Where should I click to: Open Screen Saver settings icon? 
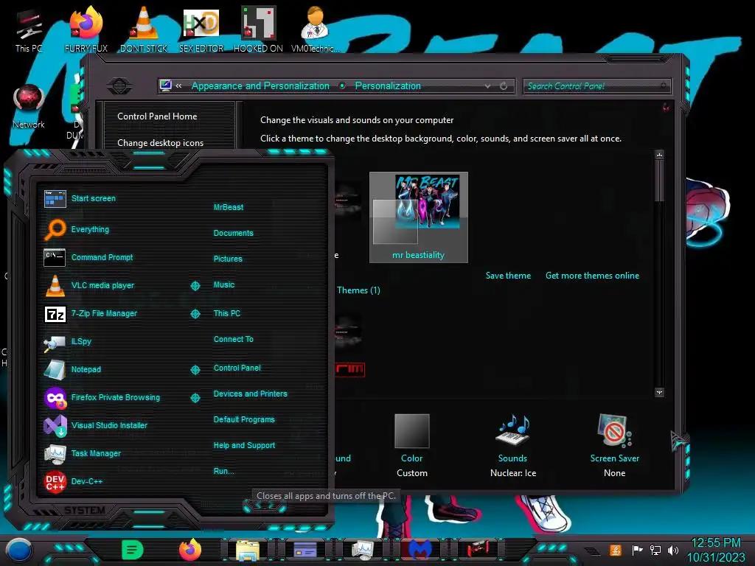click(614, 430)
